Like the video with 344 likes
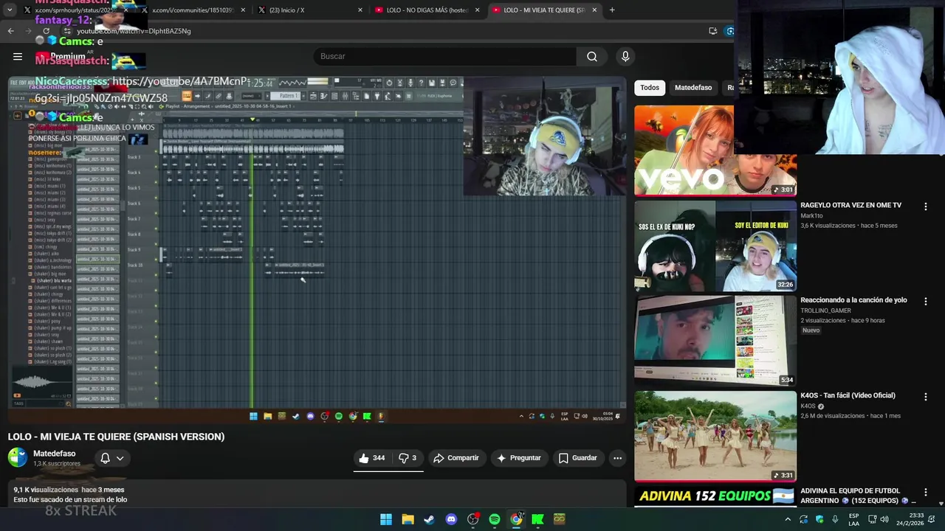 tap(372, 458)
